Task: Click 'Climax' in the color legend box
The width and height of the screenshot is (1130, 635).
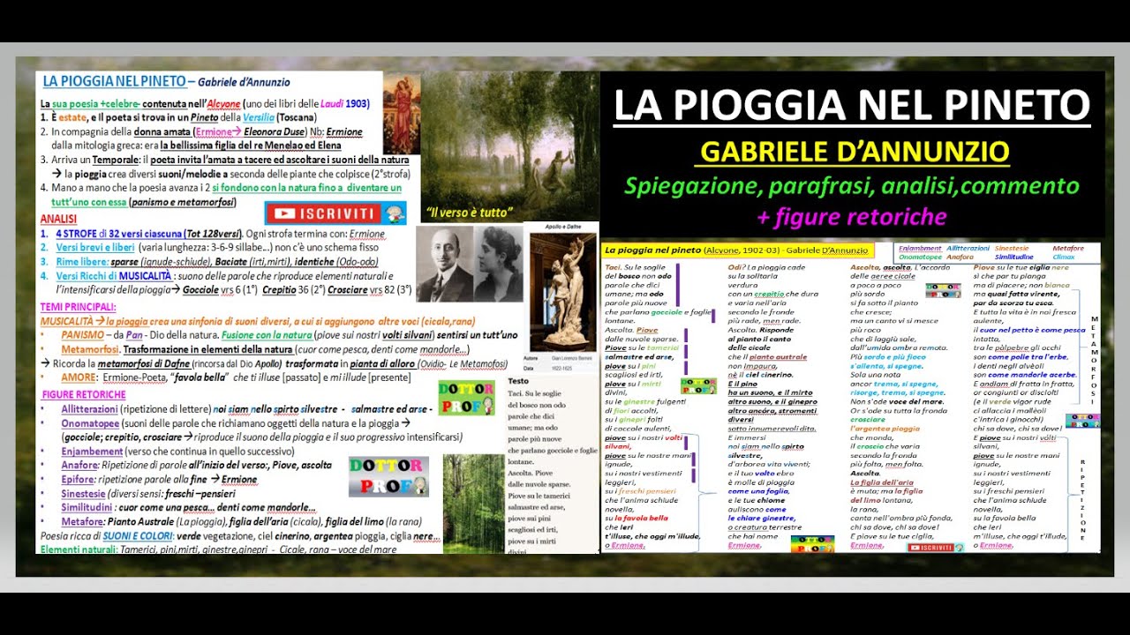Action: (1063, 257)
